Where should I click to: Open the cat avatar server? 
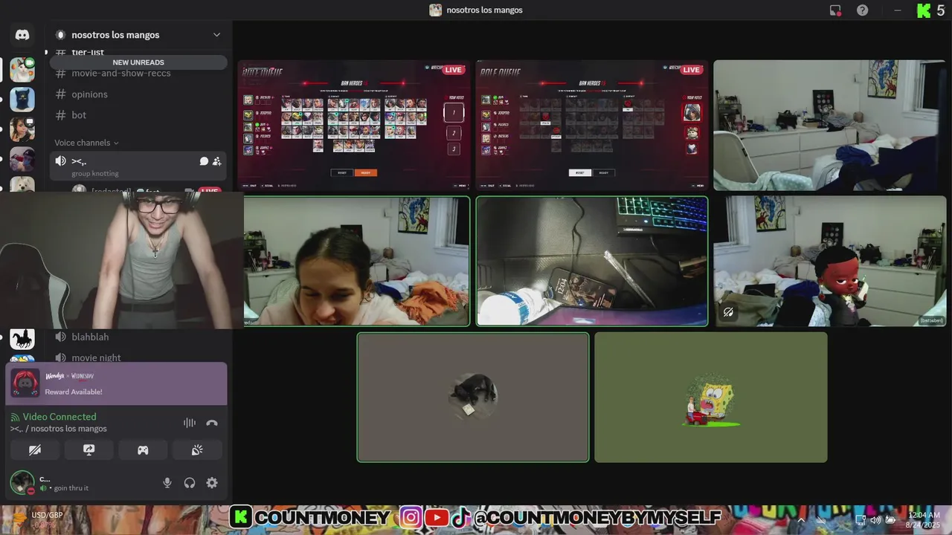pos(22,69)
